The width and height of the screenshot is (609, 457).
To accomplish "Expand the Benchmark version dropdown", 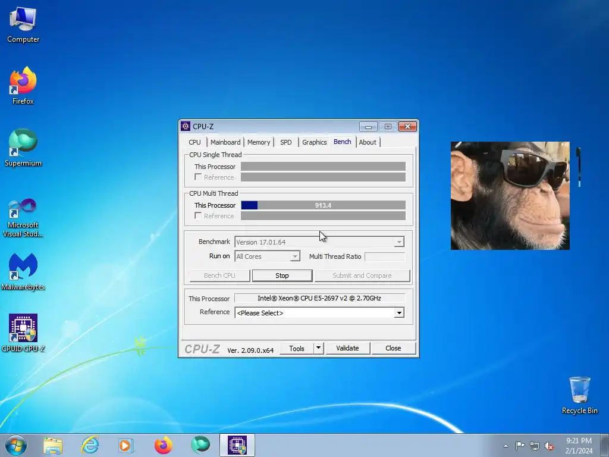I will [399, 242].
